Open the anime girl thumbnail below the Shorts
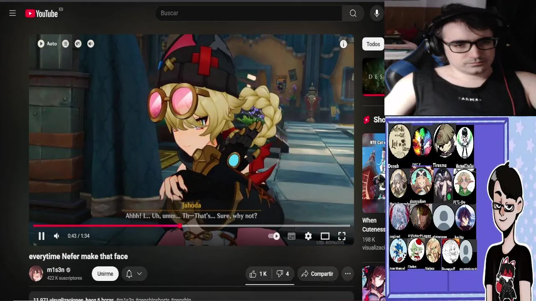Viewport: 536px width, 301px height. (373, 283)
